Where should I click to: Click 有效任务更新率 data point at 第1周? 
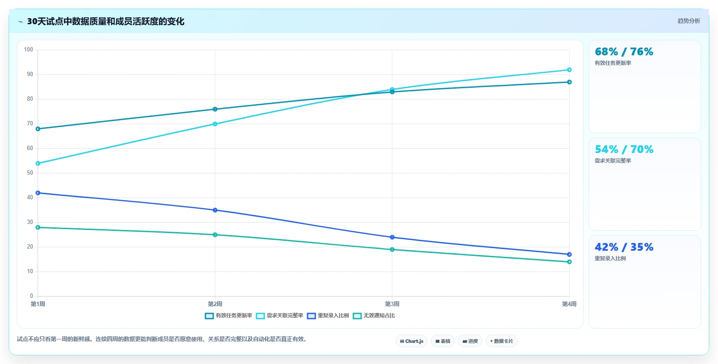(38, 129)
